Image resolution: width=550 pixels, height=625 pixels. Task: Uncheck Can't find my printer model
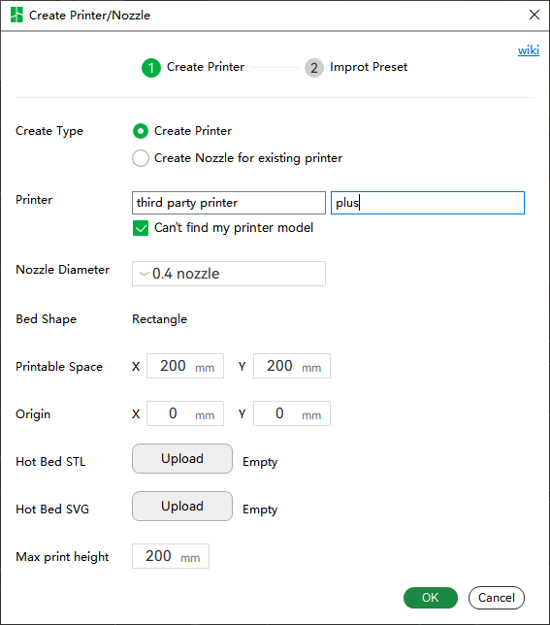coord(141,228)
